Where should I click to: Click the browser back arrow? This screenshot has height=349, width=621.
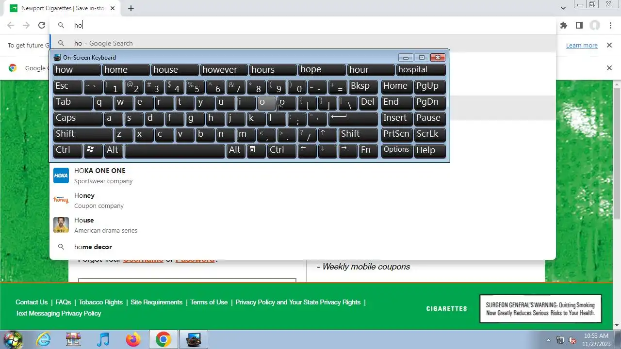click(x=11, y=25)
